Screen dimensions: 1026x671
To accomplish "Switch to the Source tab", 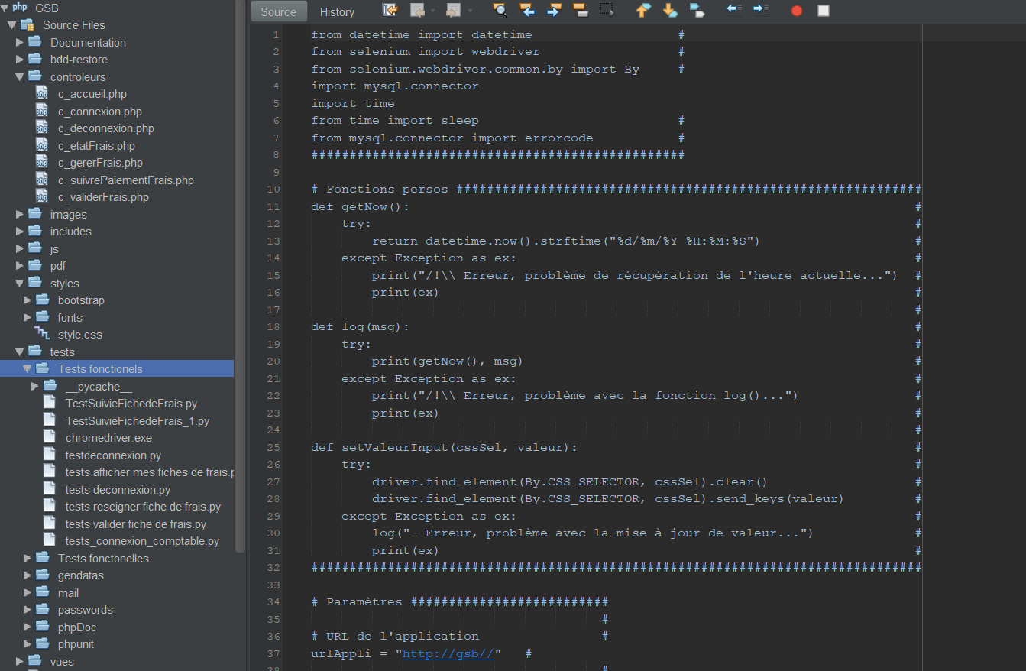I will 278,11.
